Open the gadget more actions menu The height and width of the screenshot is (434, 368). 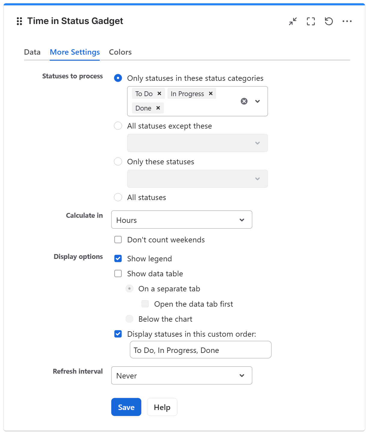coord(347,21)
